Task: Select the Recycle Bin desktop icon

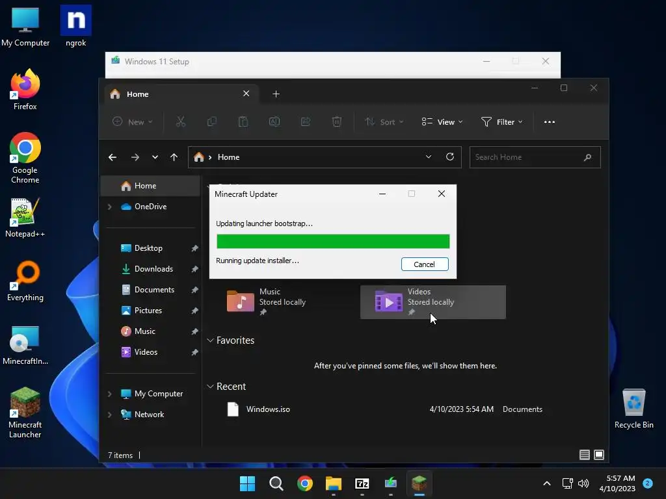Action: point(633,408)
